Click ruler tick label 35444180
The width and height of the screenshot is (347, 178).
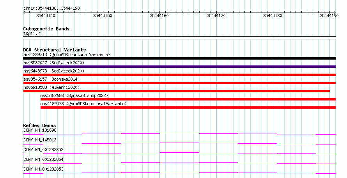pos(273,16)
